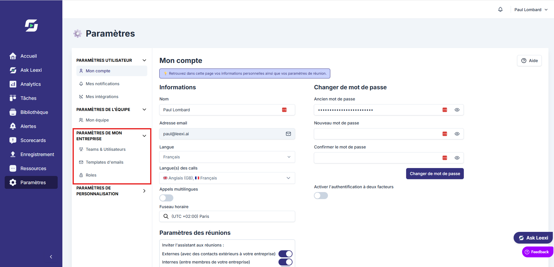554x267 pixels.
Task: Click the Leexi logo in sidebar
Action: click(x=31, y=25)
